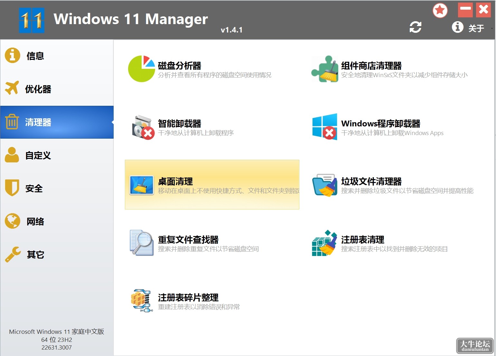Switch to the 网络 tab label

click(35, 222)
